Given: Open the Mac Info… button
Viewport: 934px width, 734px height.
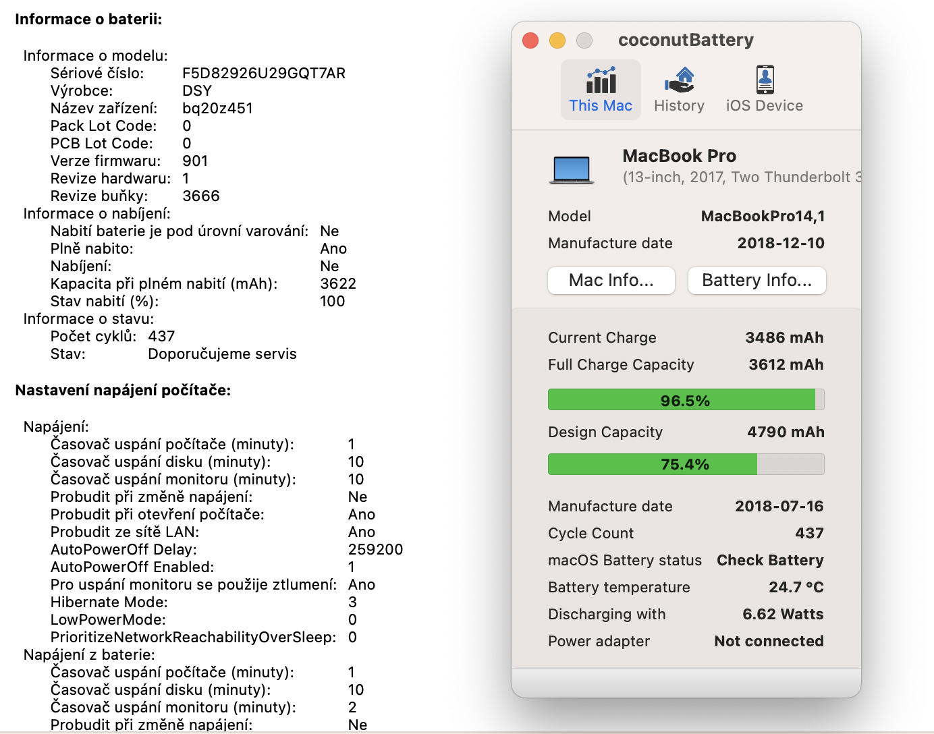Looking at the screenshot, I should click(x=611, y=281).
